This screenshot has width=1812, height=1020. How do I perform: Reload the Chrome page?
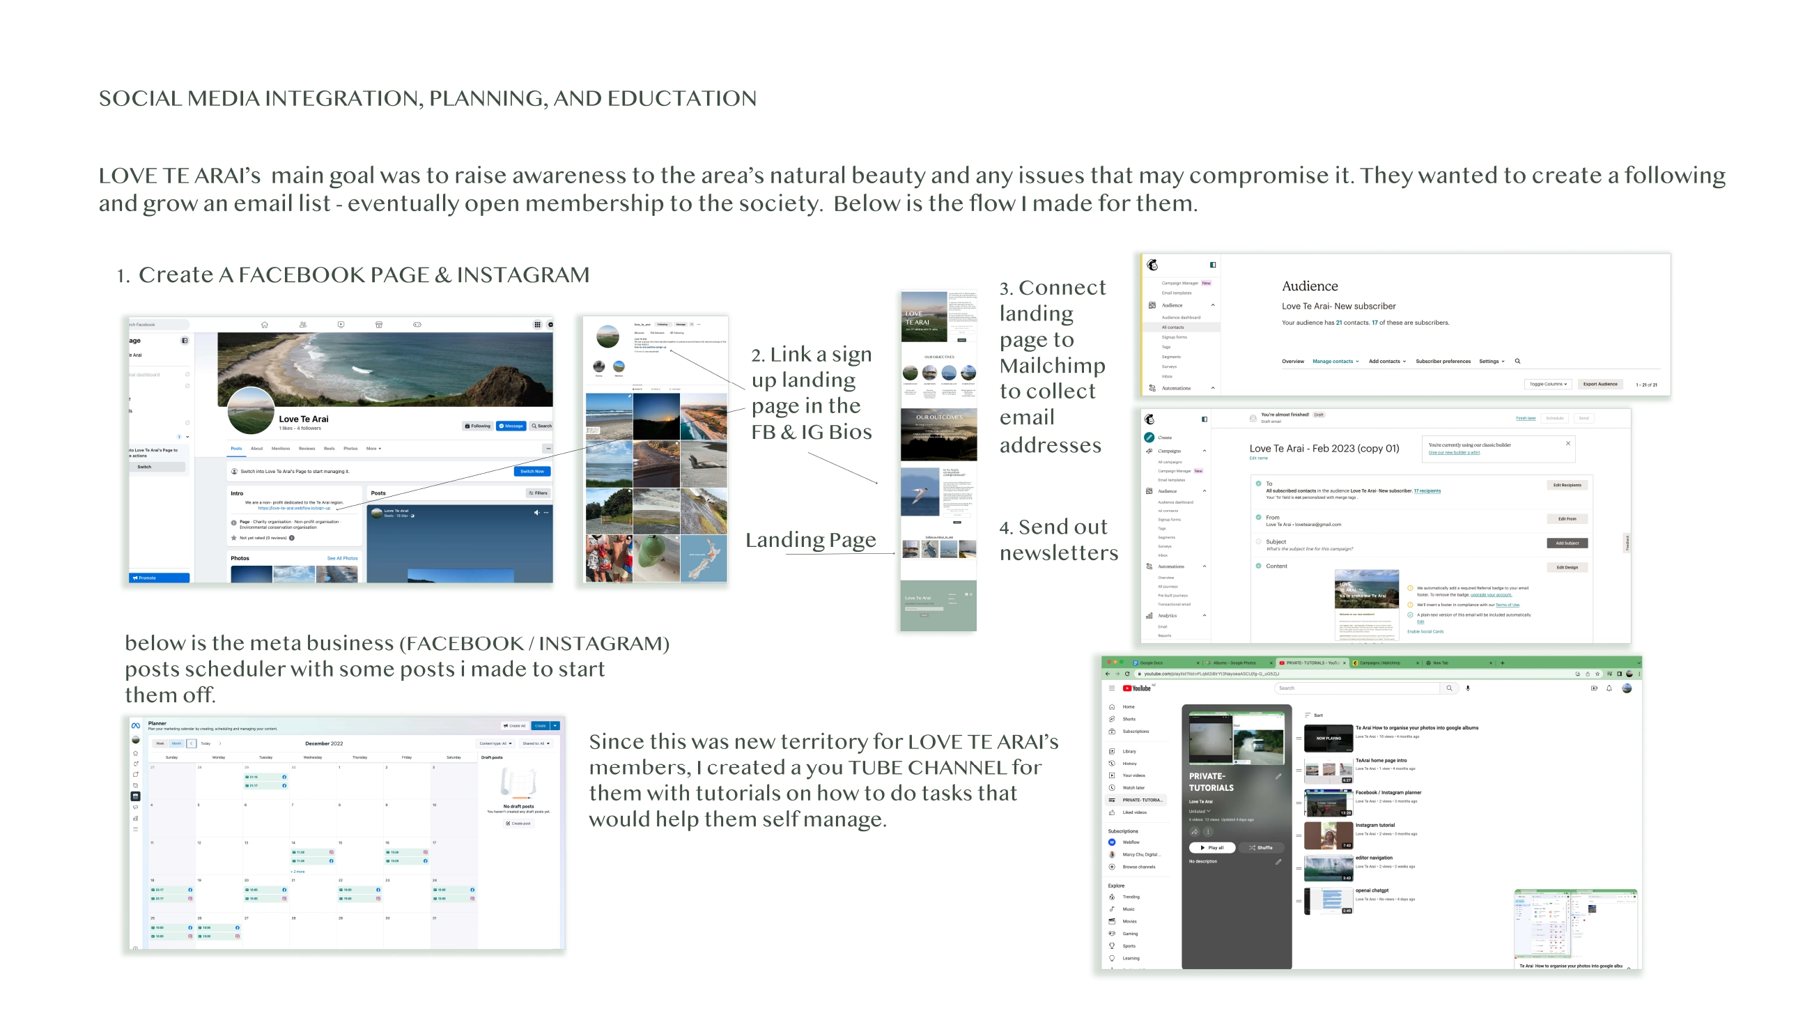[x=1127, y=674]
